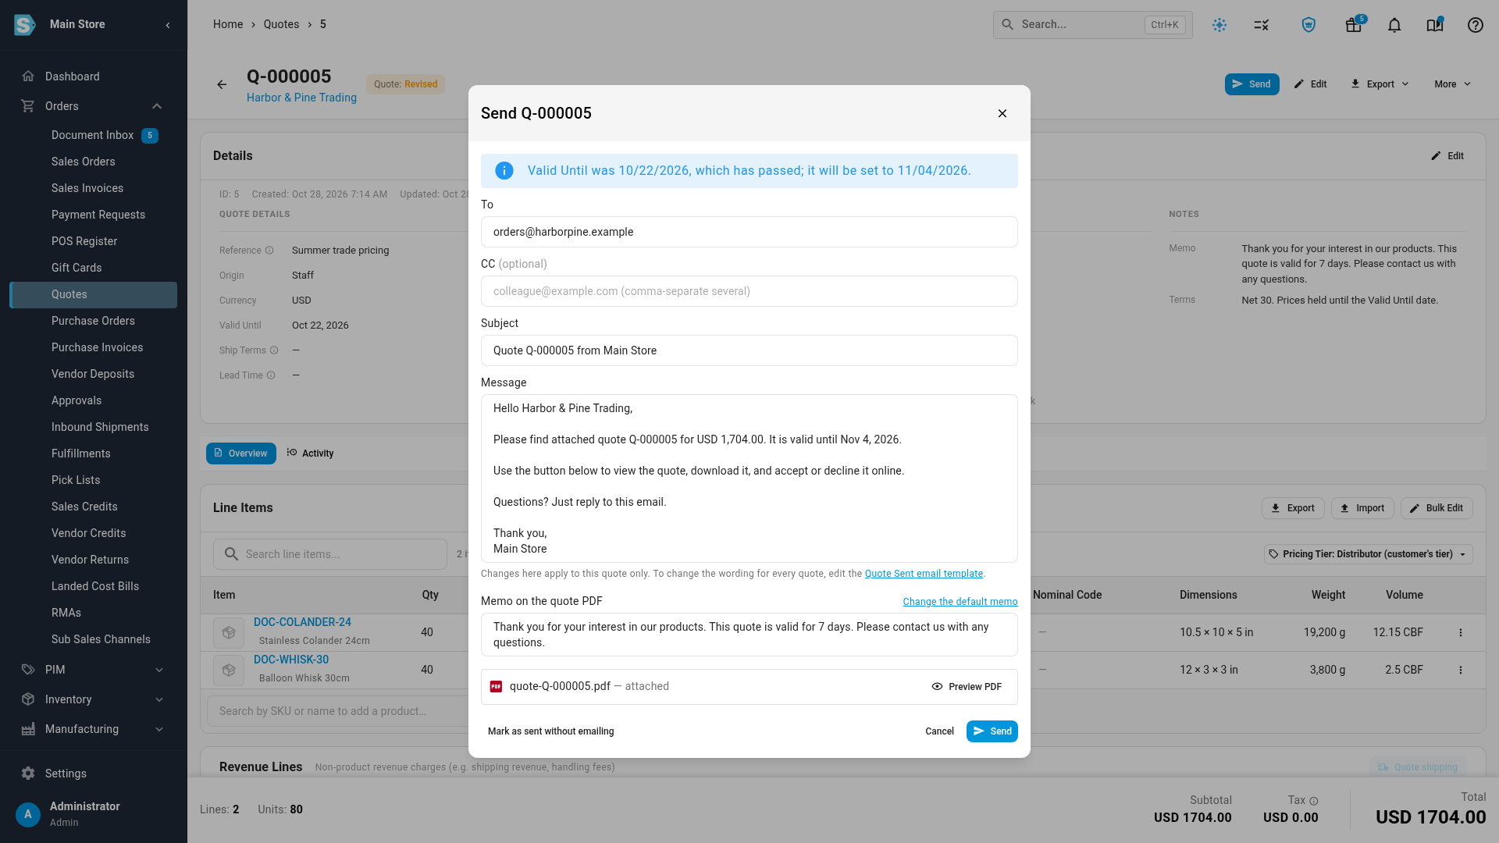Click the page header Send button

pos(1252,84)
